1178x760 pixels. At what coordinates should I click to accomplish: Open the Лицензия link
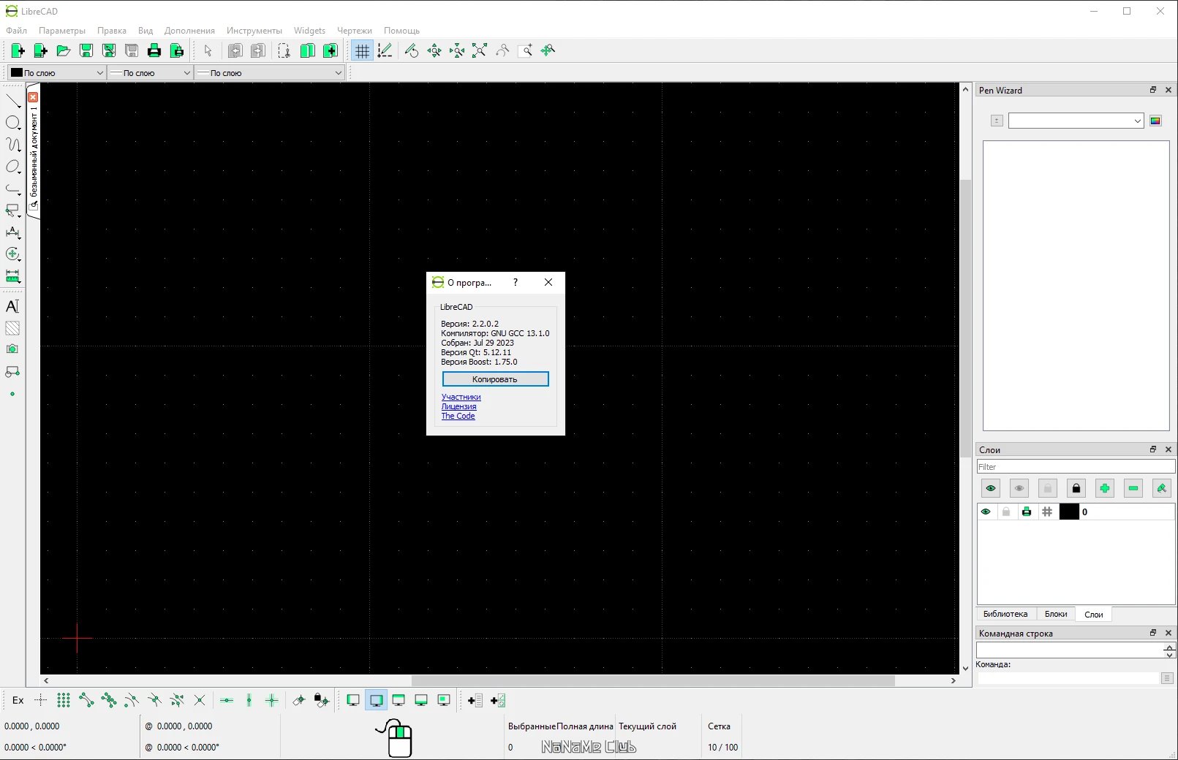(458, 407)
